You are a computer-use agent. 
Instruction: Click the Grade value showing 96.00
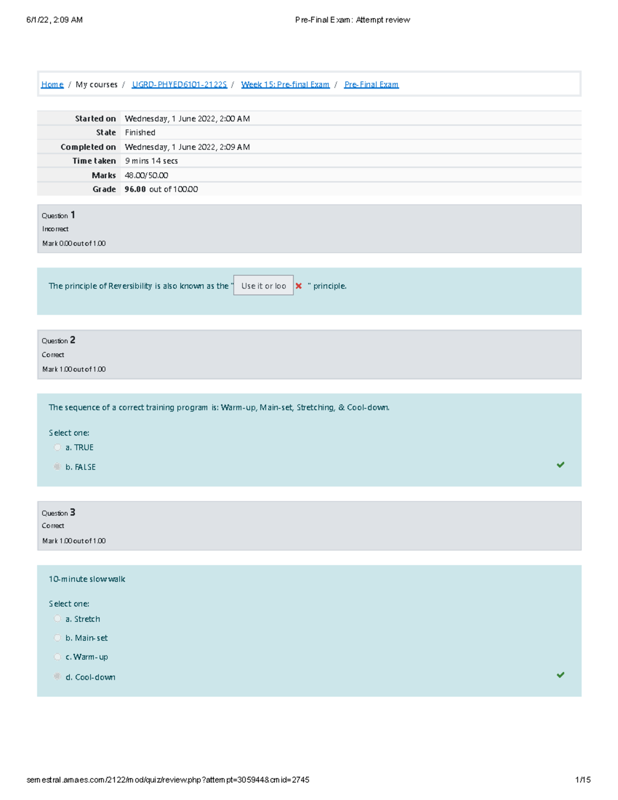[135, 189]
